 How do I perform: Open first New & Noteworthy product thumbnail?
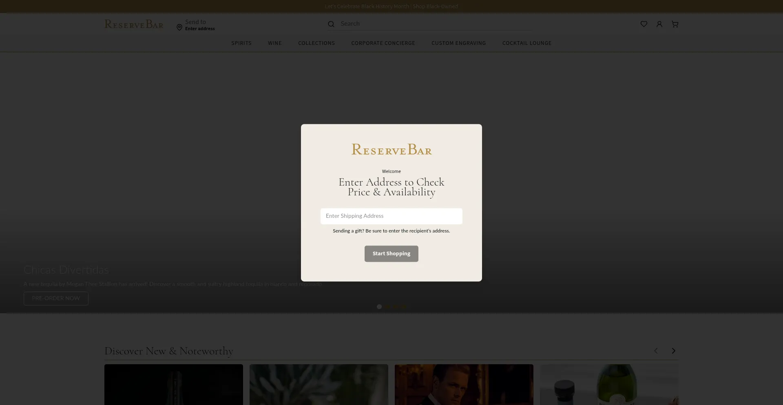[x=174, y=385]
